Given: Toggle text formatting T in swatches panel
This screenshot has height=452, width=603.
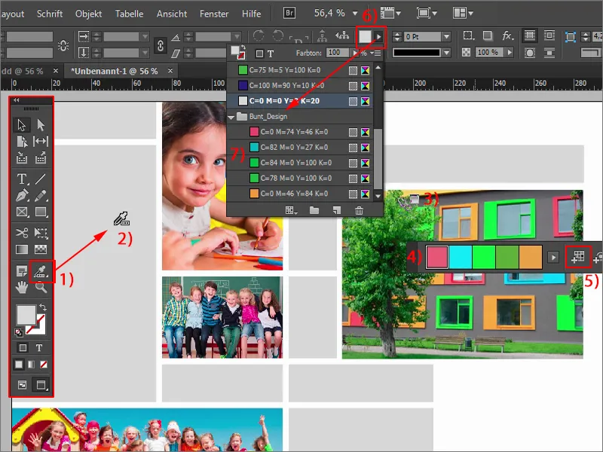Looking at the screenshot, I should coord(271,53).
